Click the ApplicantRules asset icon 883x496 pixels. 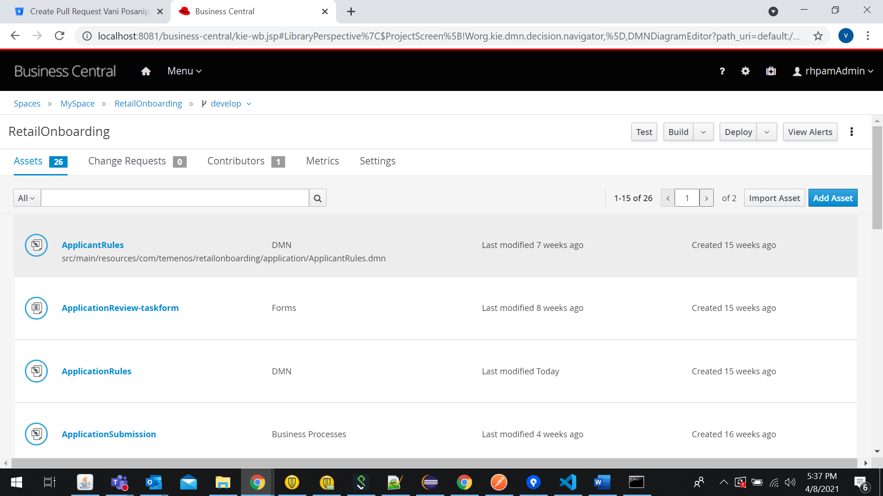point(36,245)
